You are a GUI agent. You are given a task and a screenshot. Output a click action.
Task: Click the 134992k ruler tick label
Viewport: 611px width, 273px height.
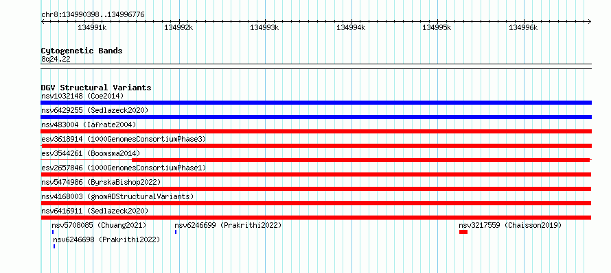point(178,28)
